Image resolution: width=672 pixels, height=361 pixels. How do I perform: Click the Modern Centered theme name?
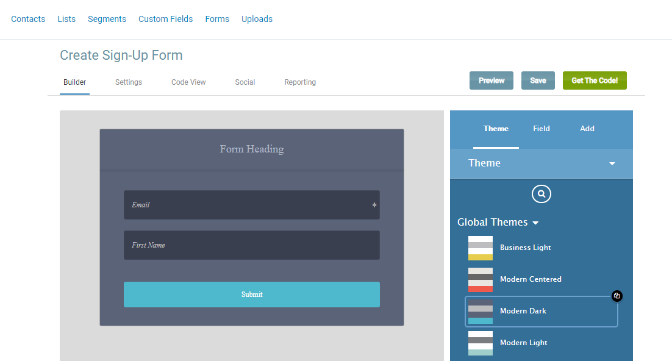[531, 279]
